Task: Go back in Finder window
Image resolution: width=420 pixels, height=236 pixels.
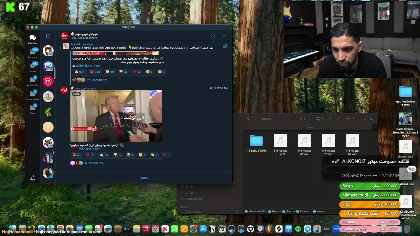Action: (248, 119)
